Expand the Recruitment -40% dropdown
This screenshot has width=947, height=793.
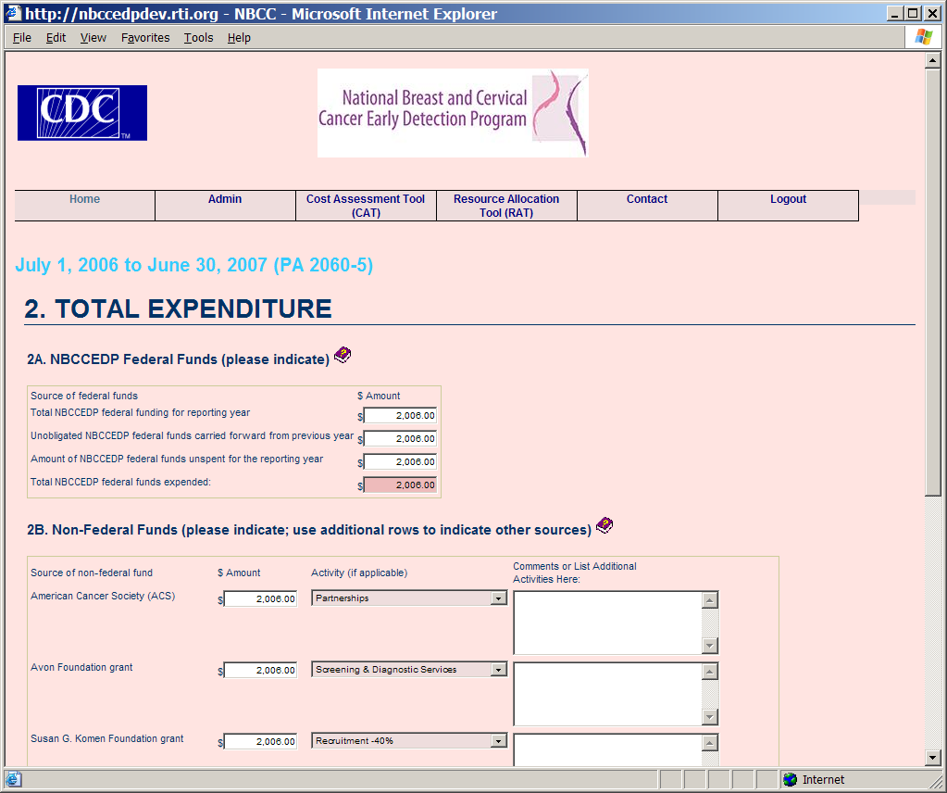click(x=498, y=741)
